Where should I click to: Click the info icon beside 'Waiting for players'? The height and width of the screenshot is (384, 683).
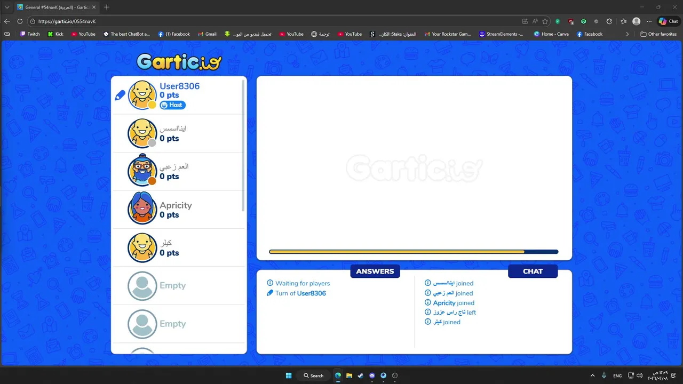(270, 283)
